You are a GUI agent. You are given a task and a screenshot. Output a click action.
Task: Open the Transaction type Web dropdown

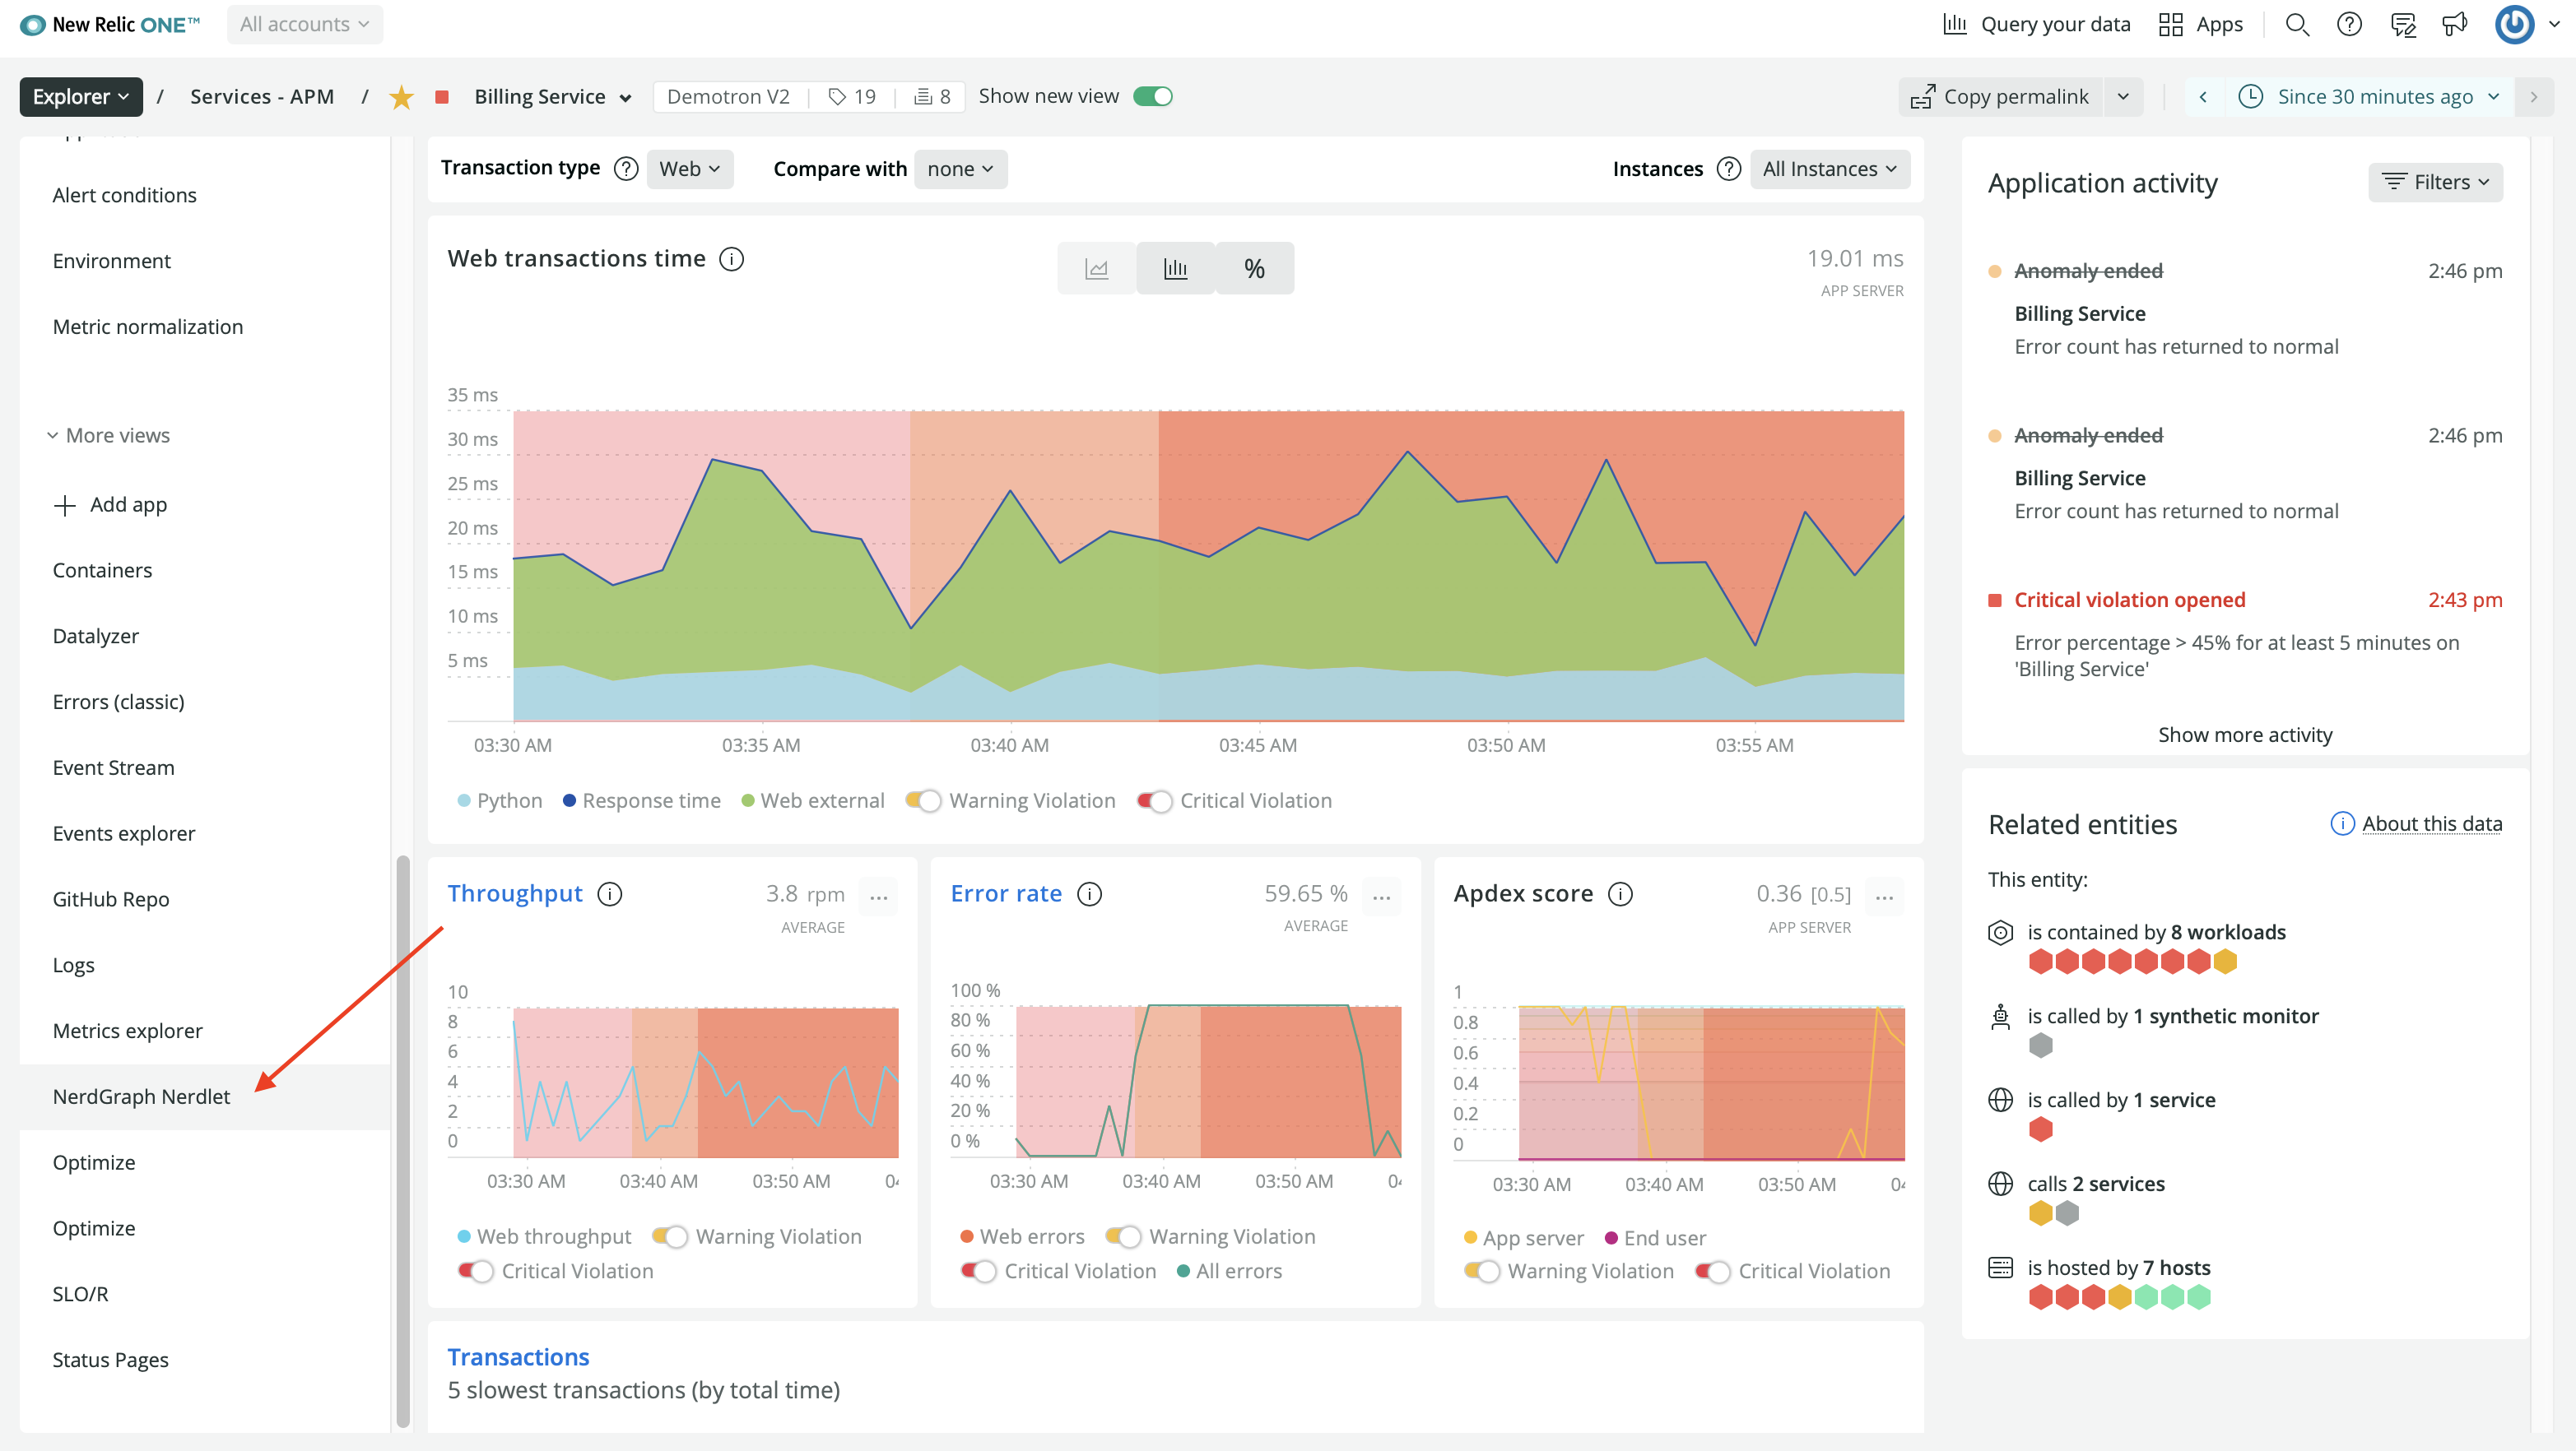click(x=689, y=169)
